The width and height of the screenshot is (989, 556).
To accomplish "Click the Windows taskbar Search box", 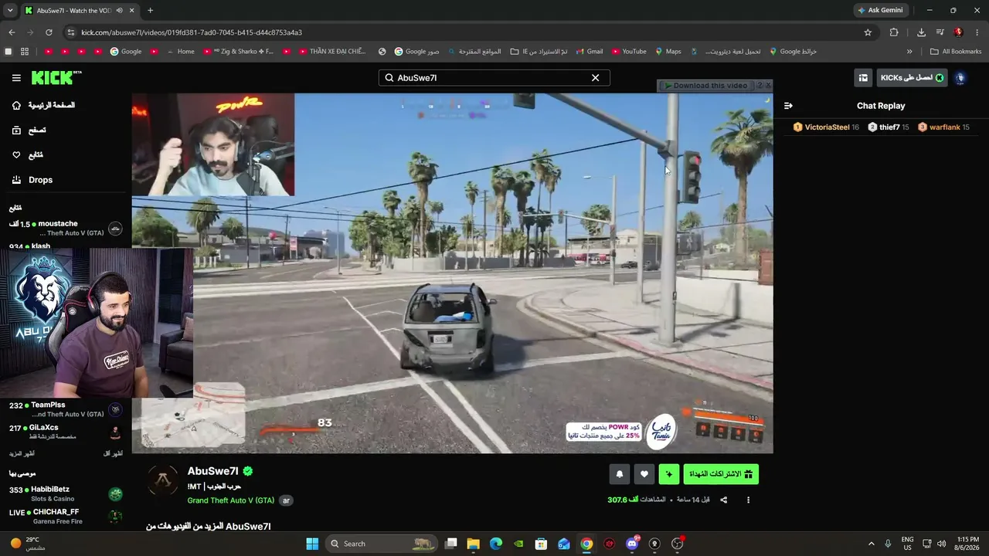I will [x=381, y=544].
